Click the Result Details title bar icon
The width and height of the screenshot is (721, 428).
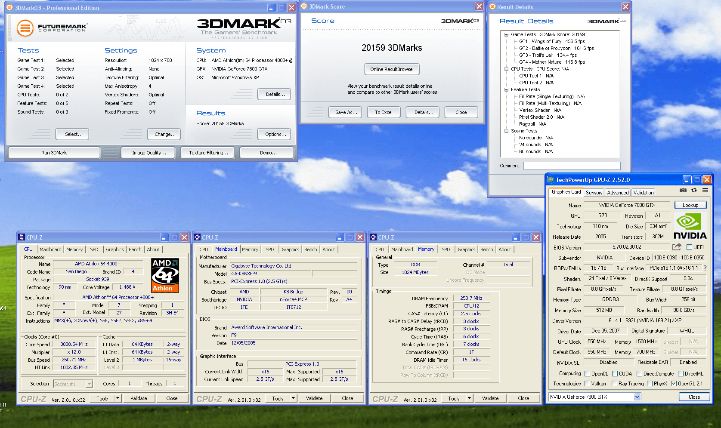click(492, 6)
